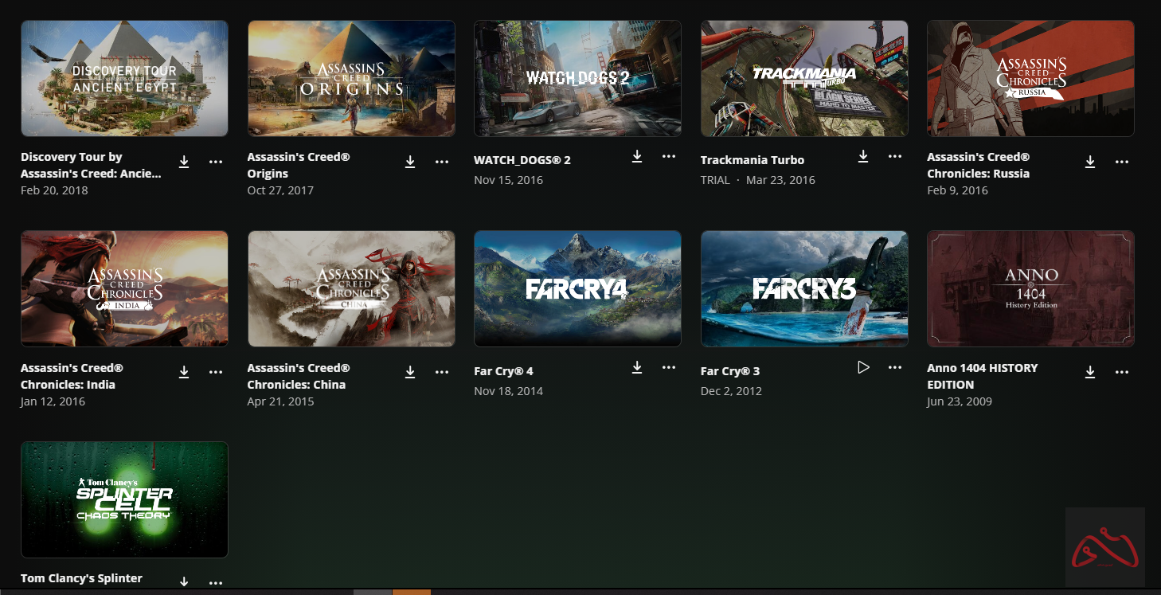Download Assassin's Creed Chronicles: Russia

pos(1090,161)
